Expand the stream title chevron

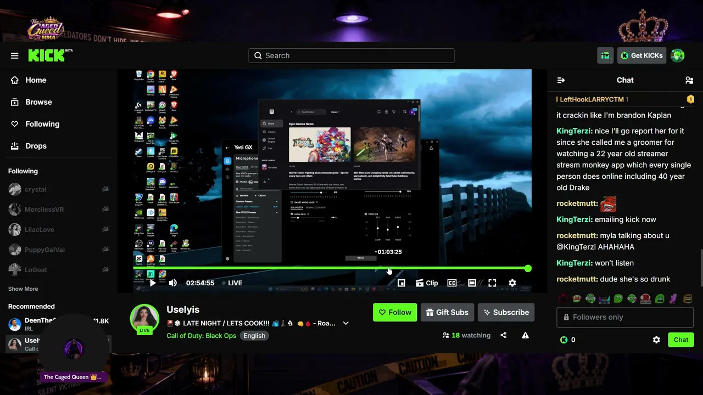pyautogui.click(x=346, y=323)
